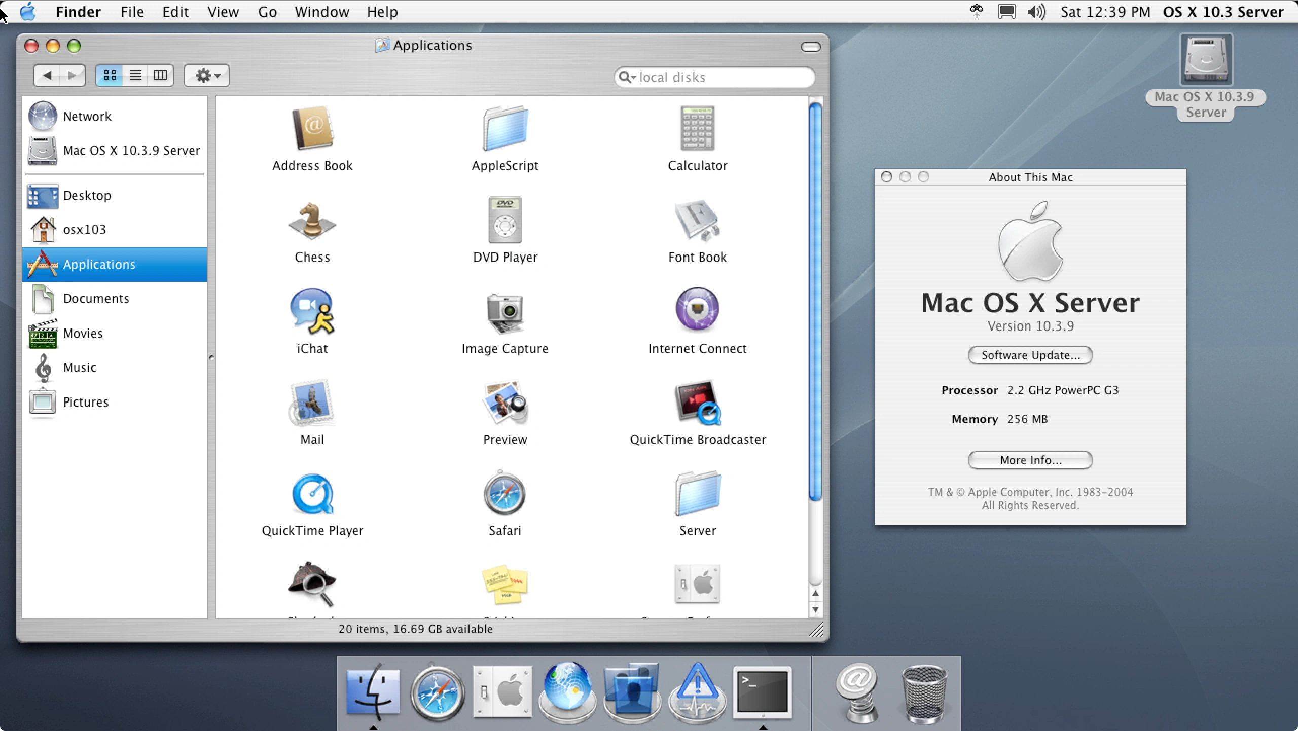Click Safari compass icon in Dock
1298x731 pixels.
[437, 693]
